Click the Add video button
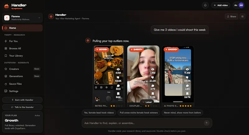Screen dimensions: 249x135 (221, 5)
